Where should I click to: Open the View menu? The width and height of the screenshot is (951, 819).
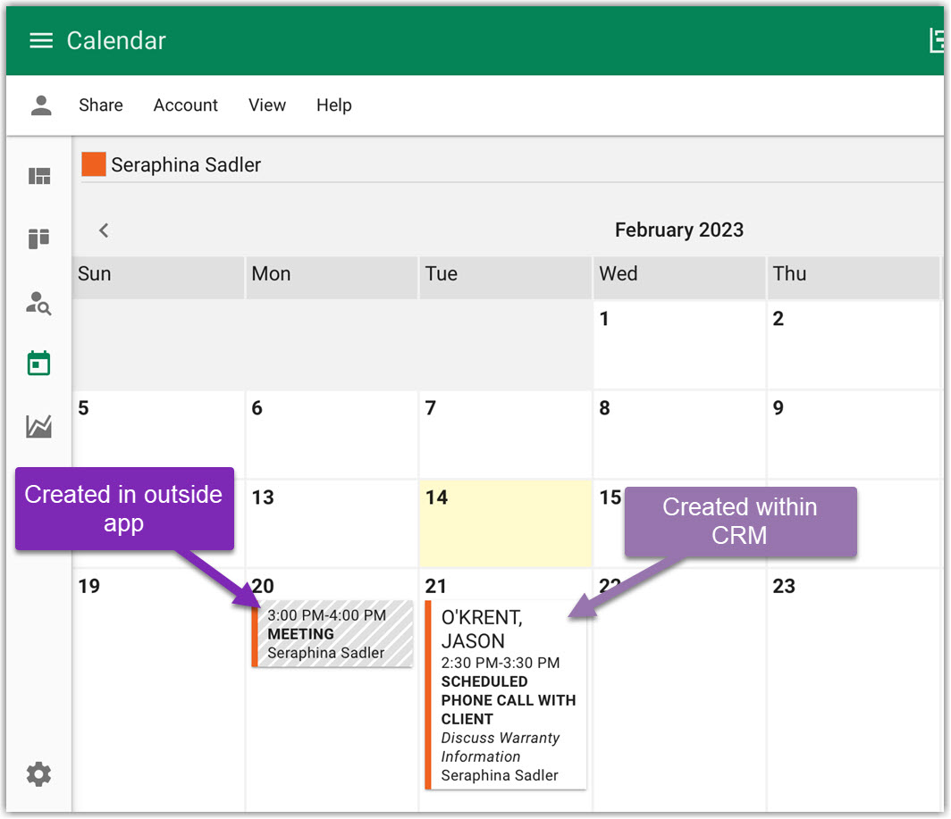(267, 105)
